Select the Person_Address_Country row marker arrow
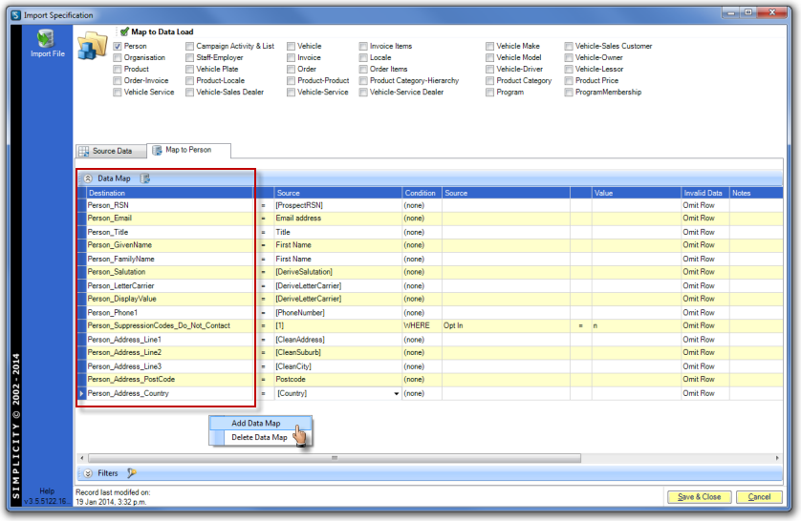Screen dimensions: 801x521 click(82, 393)
